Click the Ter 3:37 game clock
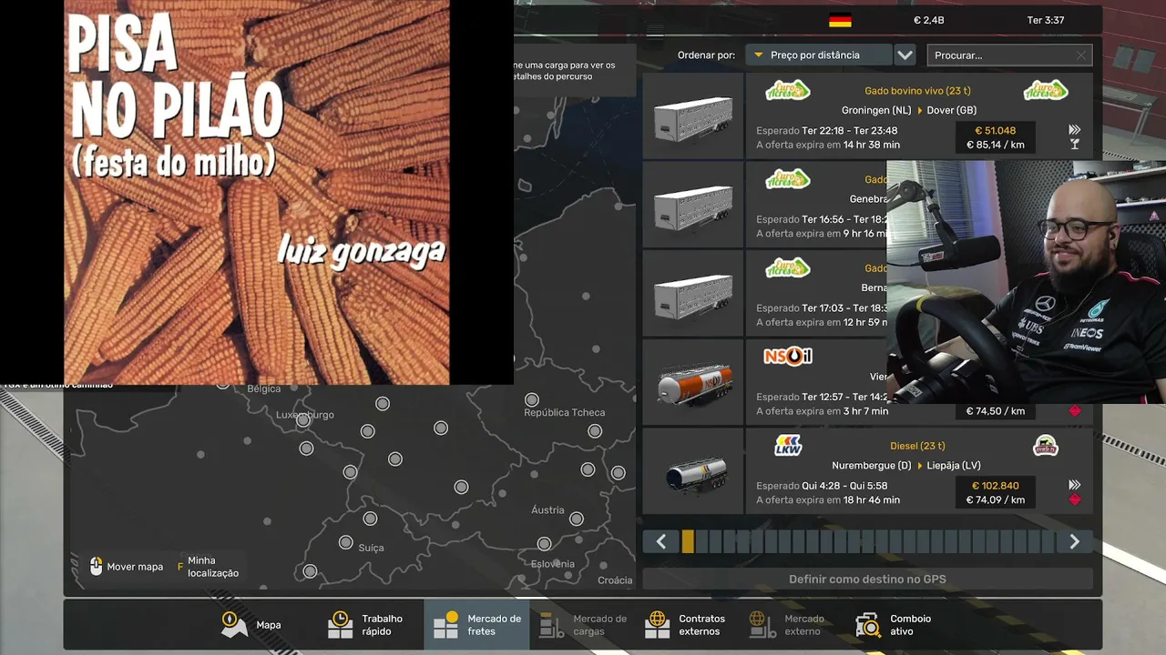1166x655 pixels. coord(1046,20)
